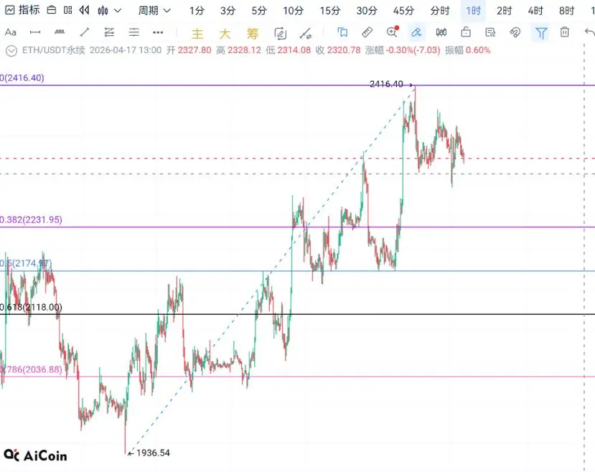This screenshot has height=472, width=595.
Task: Click the 0.618(2118.00) Fibonacci level label
Action: 31,308
